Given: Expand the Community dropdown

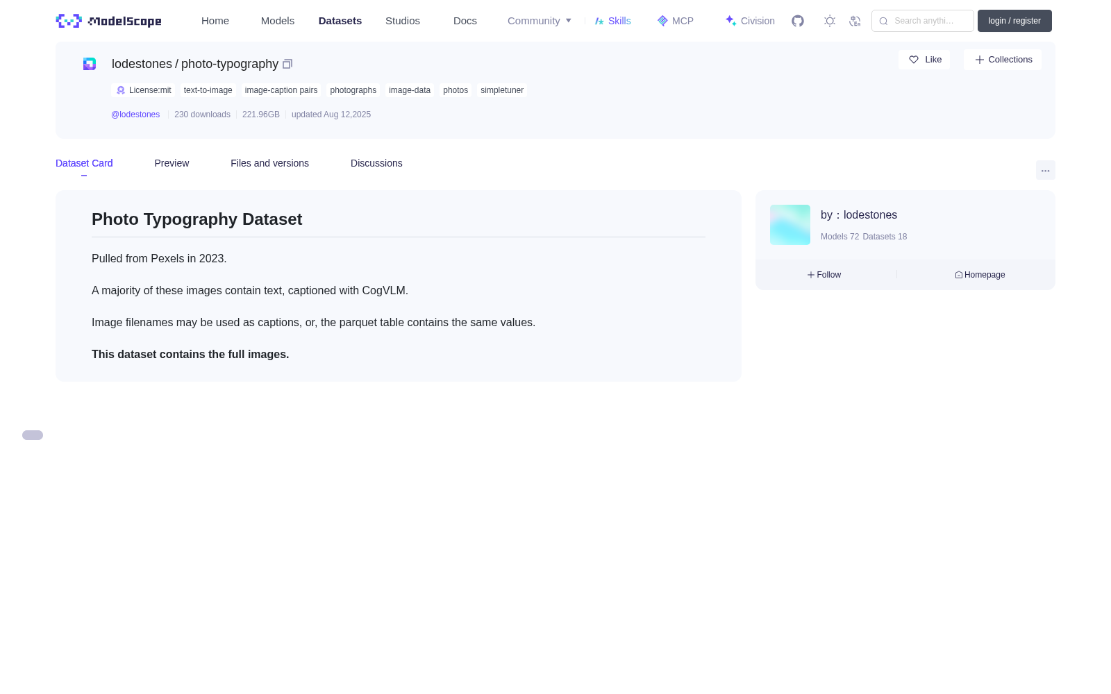Looking at the screenshot, I should click(540, 21).
